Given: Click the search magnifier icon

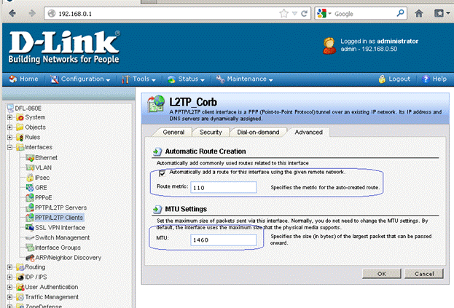Looking at the screenshot, I should (x=400, y=13).
